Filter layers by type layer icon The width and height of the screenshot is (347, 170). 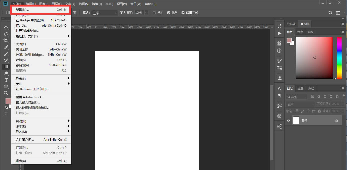tap(325, 96)
